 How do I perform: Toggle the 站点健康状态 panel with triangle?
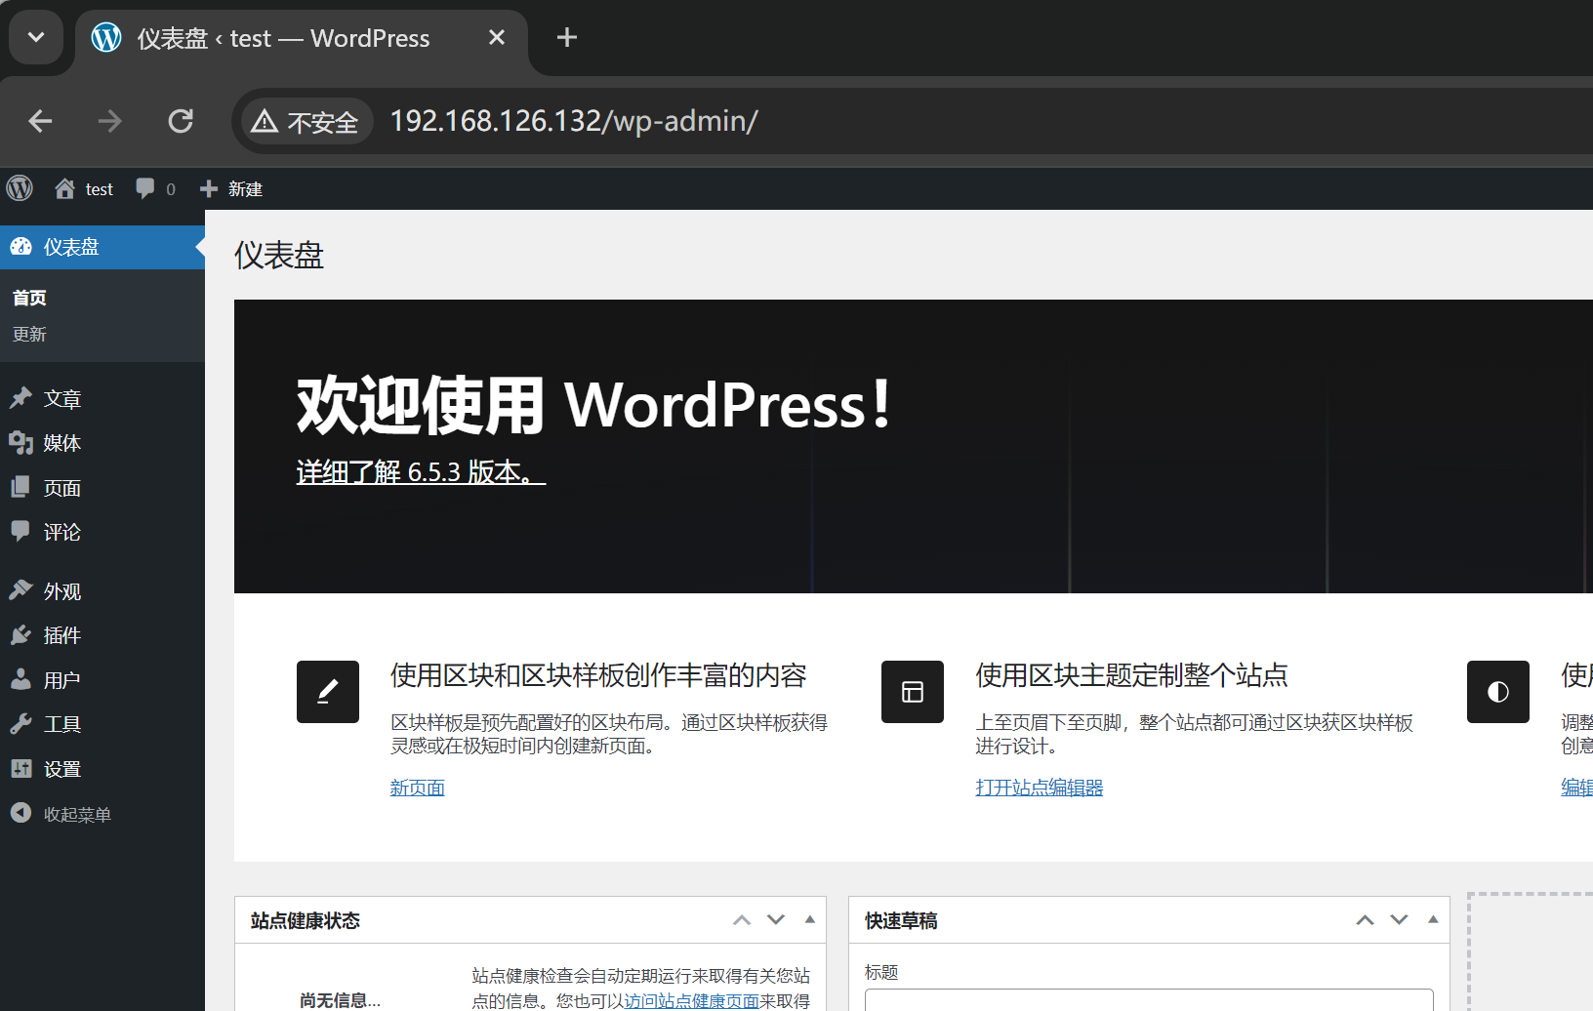coord(809,919)
